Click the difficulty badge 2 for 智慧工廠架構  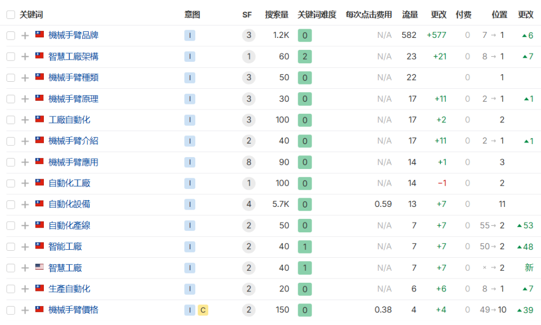305,56
